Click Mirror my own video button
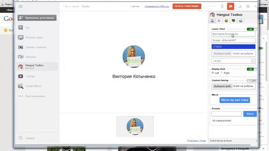This screenshot has width=269, height=151. [x=235, y=100]
